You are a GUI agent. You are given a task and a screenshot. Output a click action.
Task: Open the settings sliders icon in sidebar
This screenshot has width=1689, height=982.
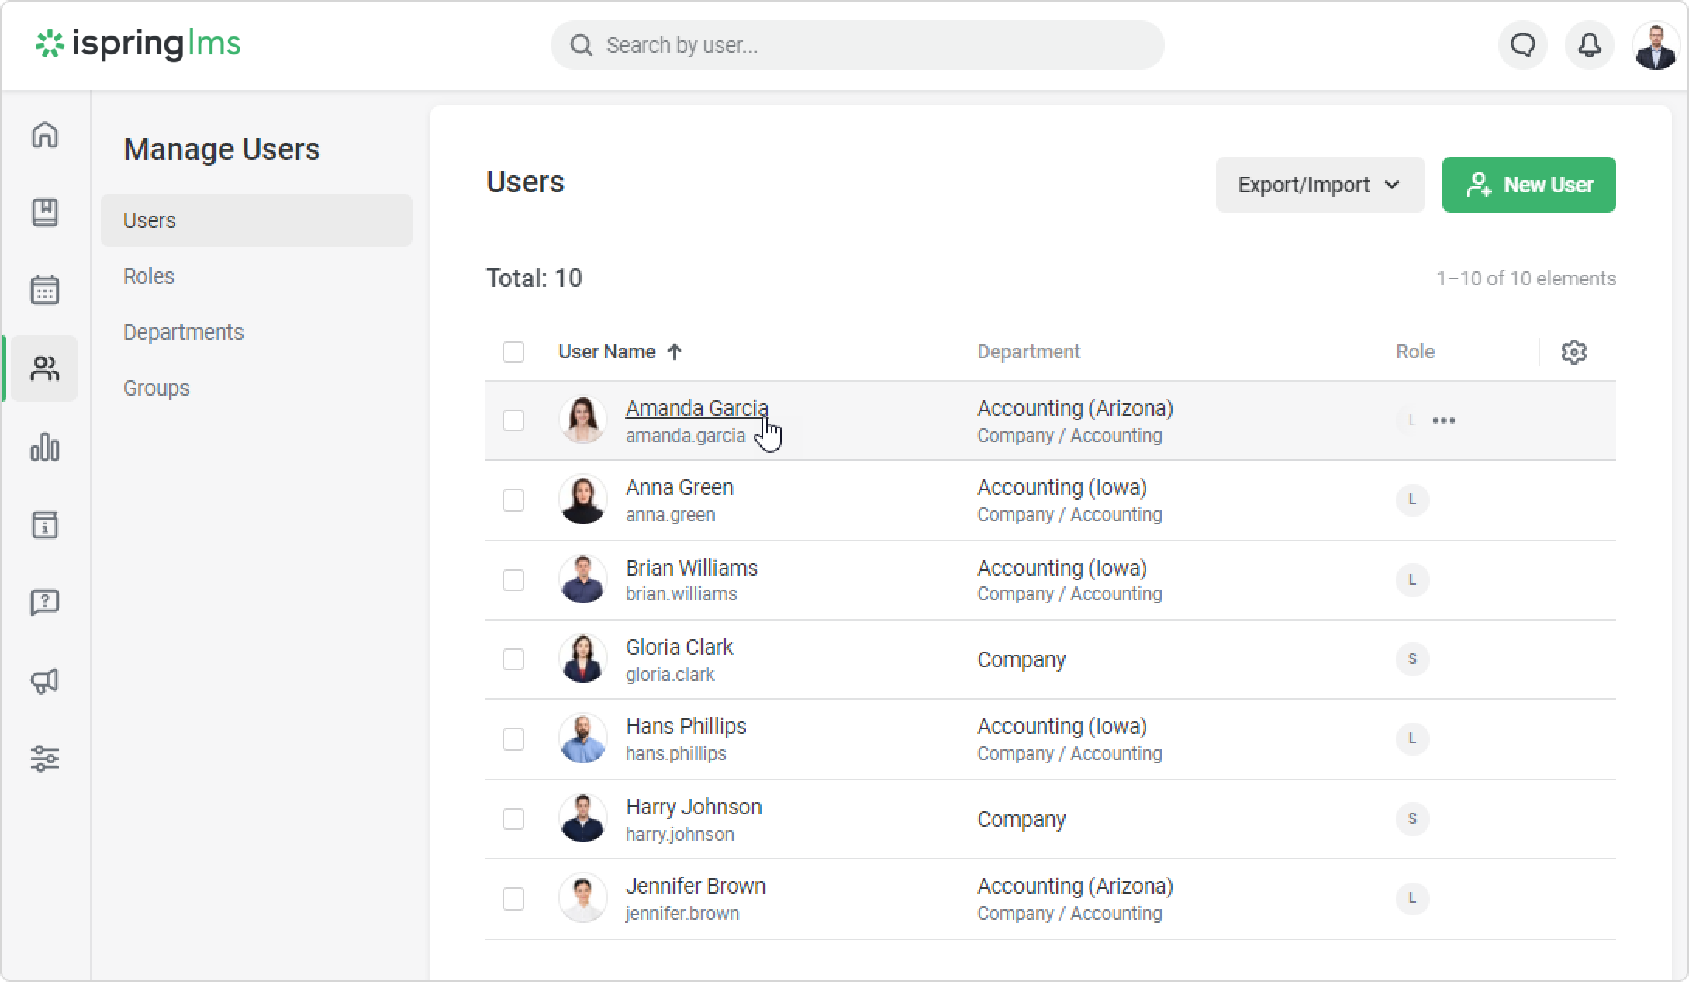pyautogui.click(x=45, y=759)
